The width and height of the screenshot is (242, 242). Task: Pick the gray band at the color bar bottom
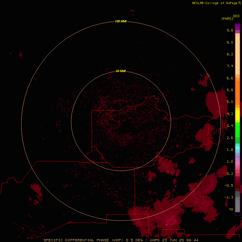click(237, 206)
